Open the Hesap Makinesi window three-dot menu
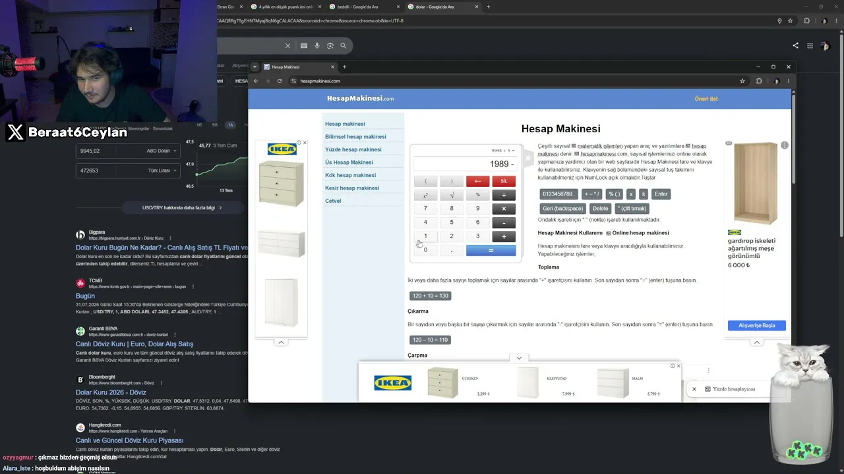This screenshot has width=844, height=474. tap(788, 81)
